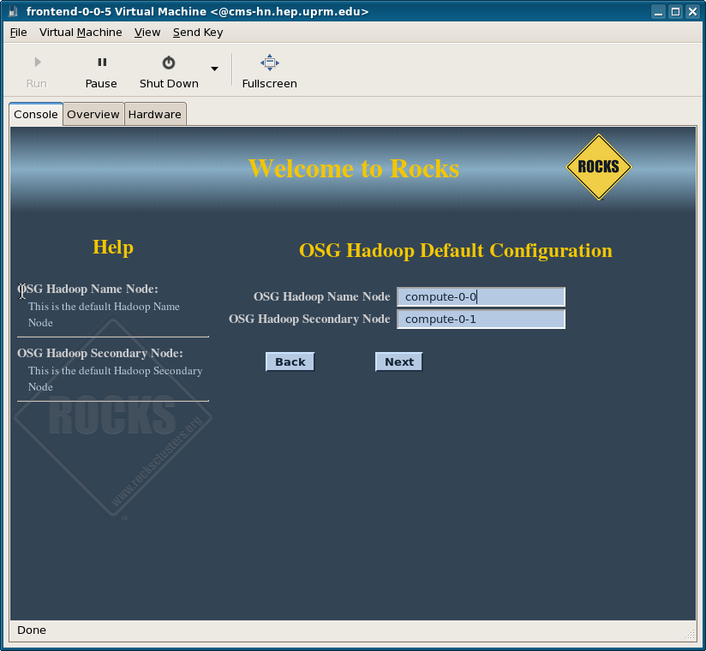This screenshot has width=706, height=651.
Task: Select the Console tab
Action: pos(36,114)
